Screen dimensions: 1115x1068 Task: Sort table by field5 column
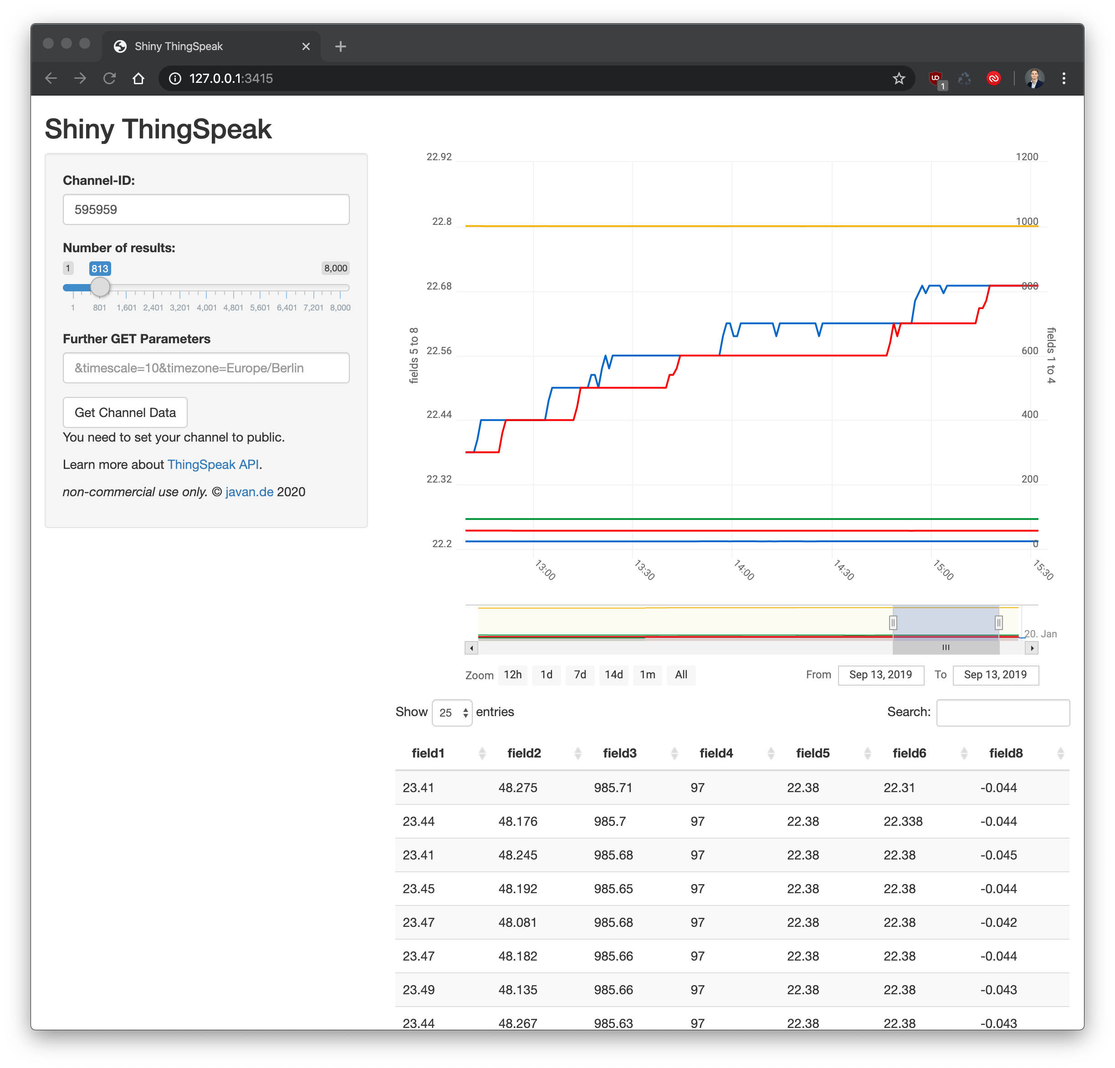[x=813, y=753]
